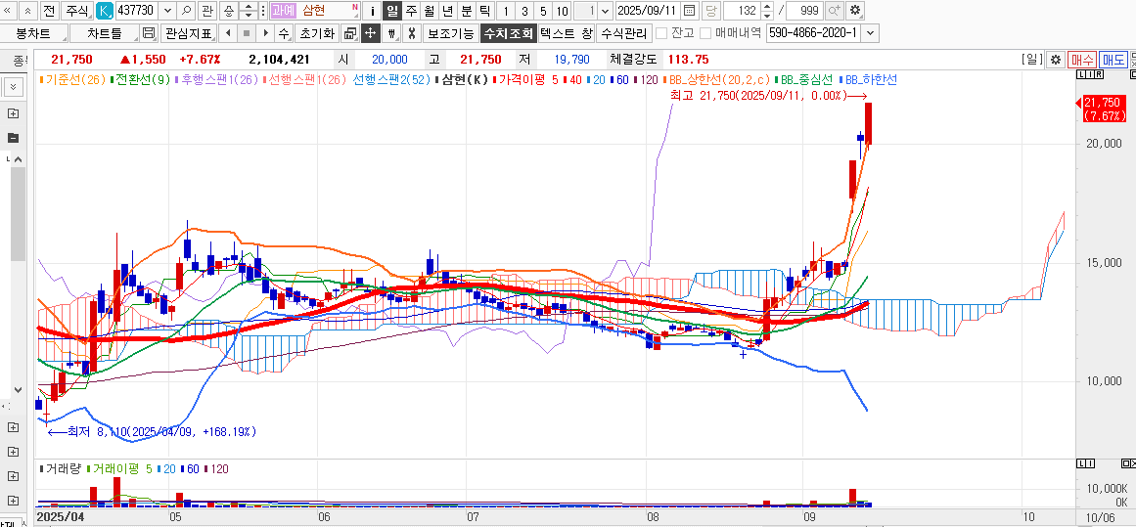Click the red 매수 buy button
The width and height of the screenshot is (1136, 527).
(x=1081, y=60)
